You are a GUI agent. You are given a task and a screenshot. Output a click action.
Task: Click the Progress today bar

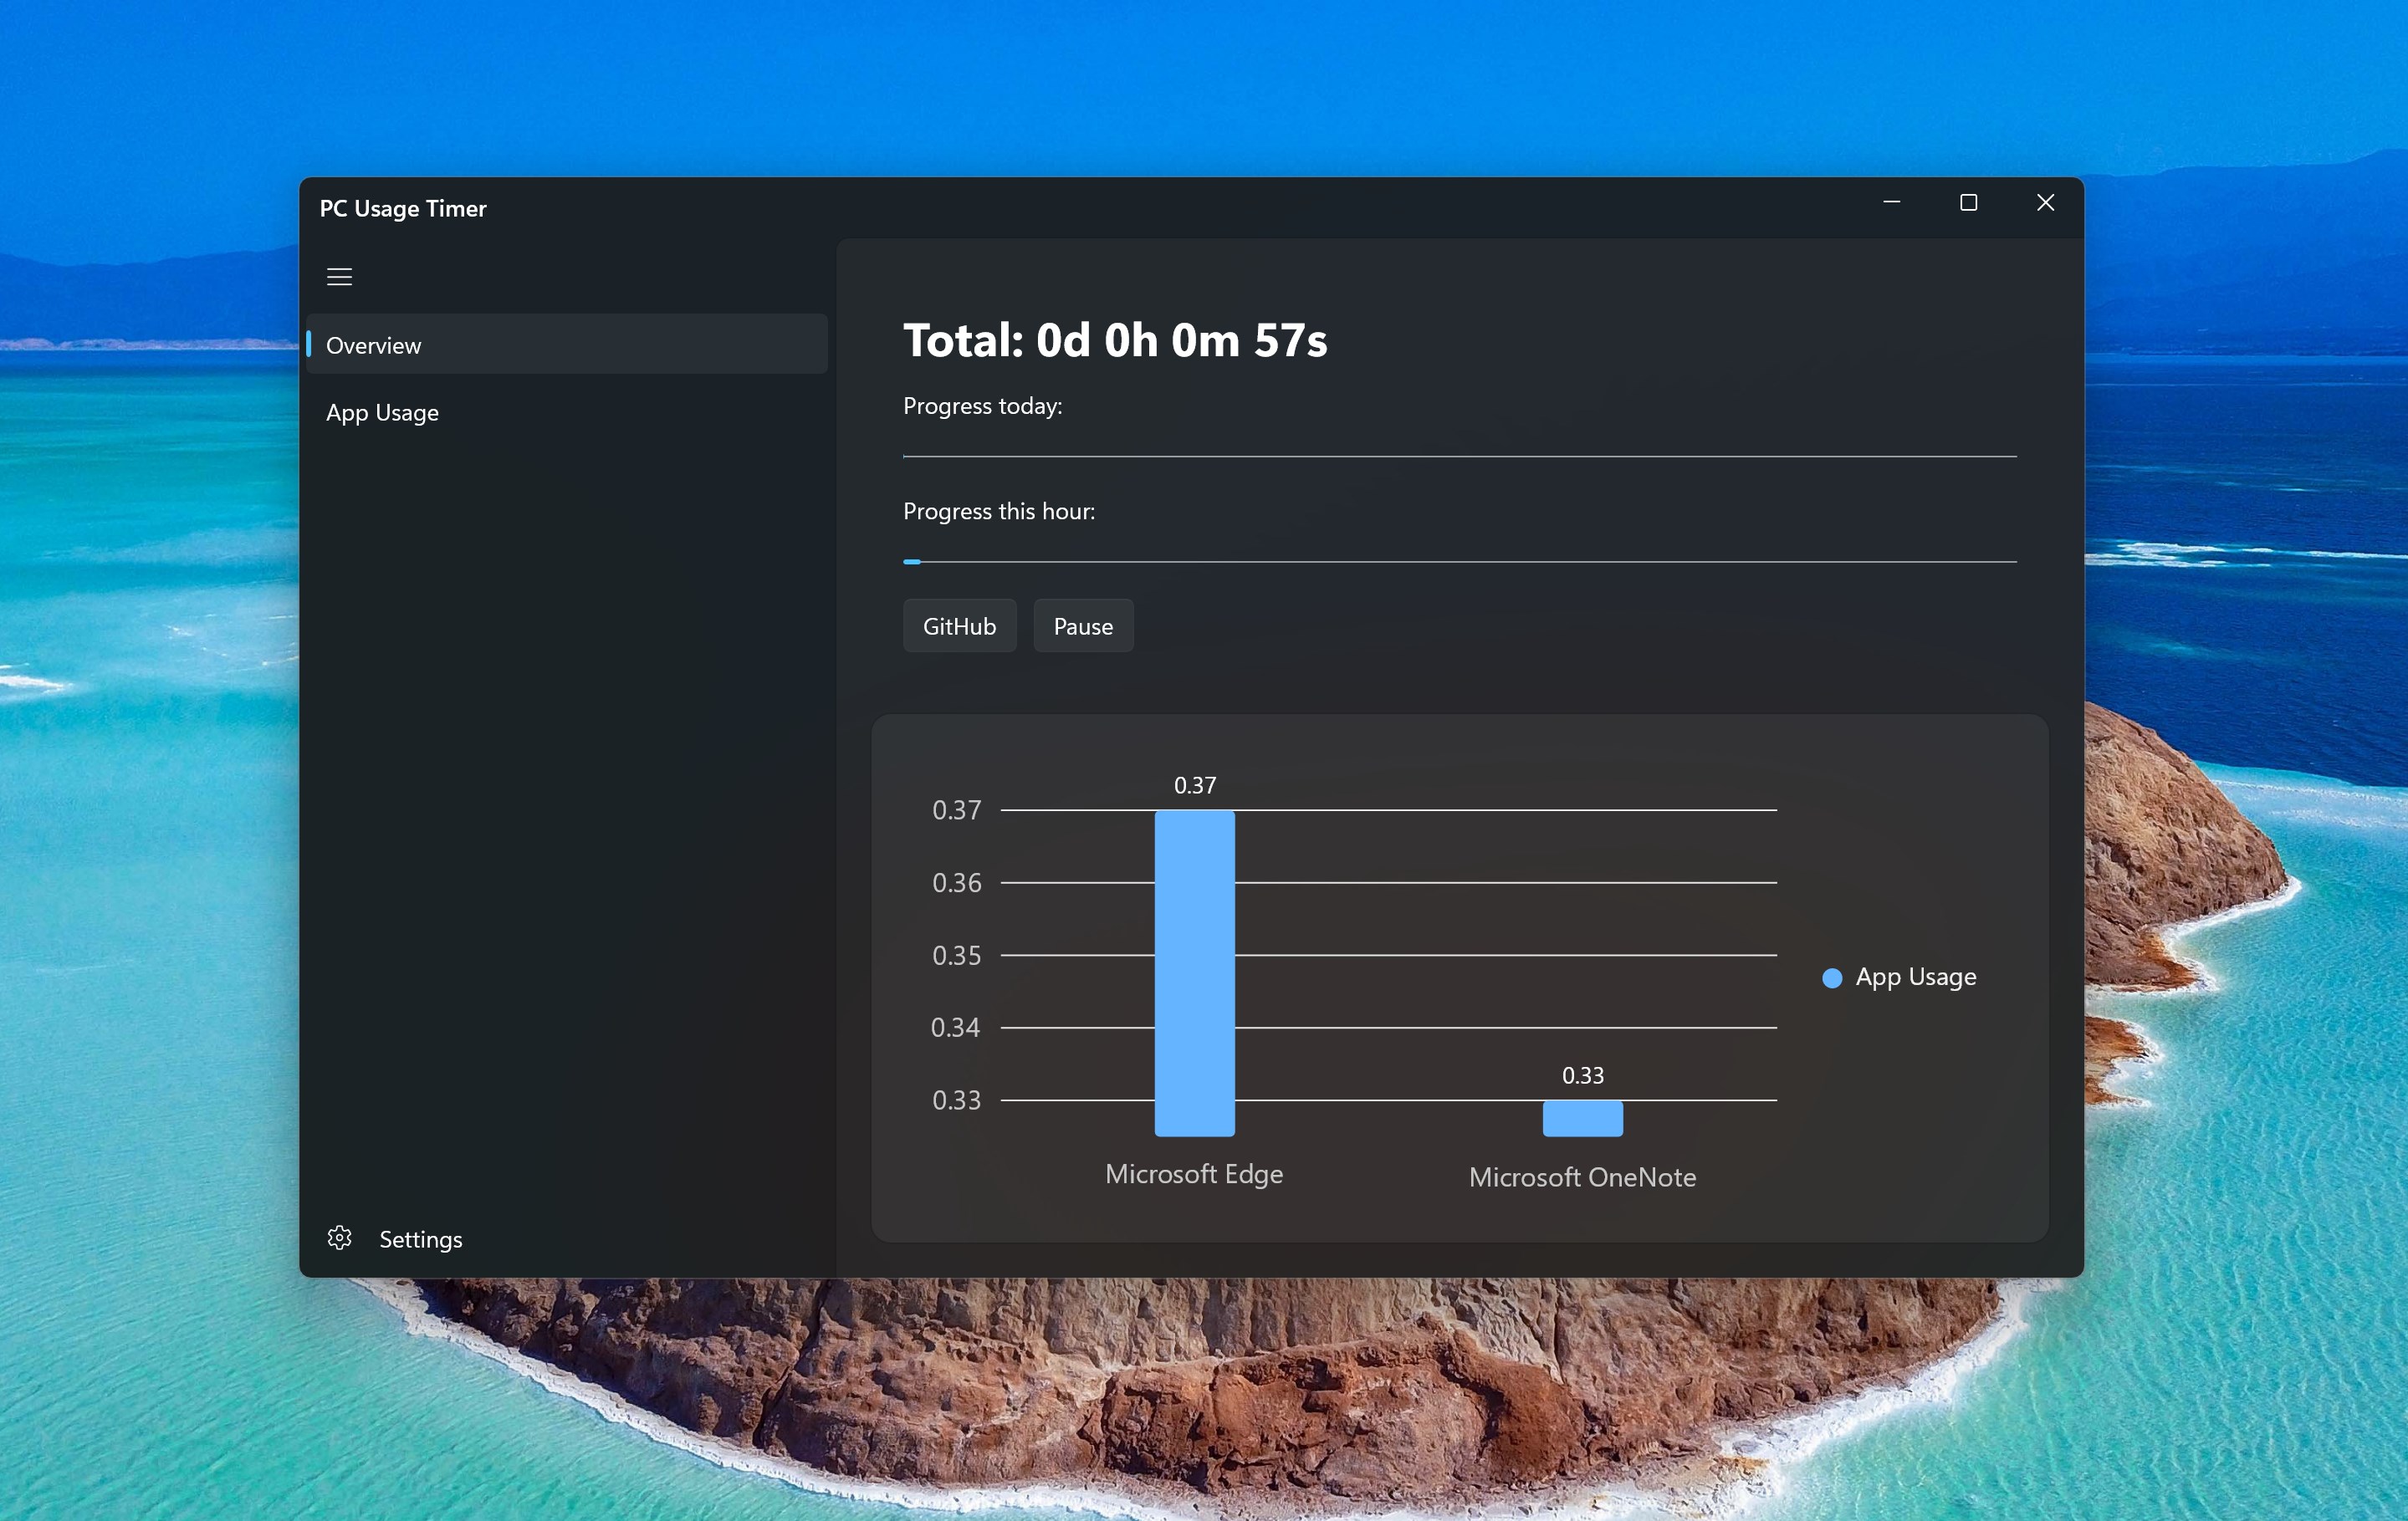pos(1459,456)
